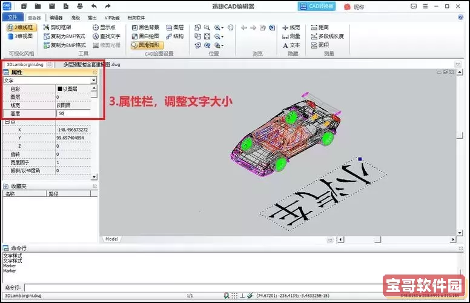Select the 多段线长度 polyline length tool
Image resolution: width=470 pixels, height=303 pixels.
pyautogui.click(x=327, y=36)
